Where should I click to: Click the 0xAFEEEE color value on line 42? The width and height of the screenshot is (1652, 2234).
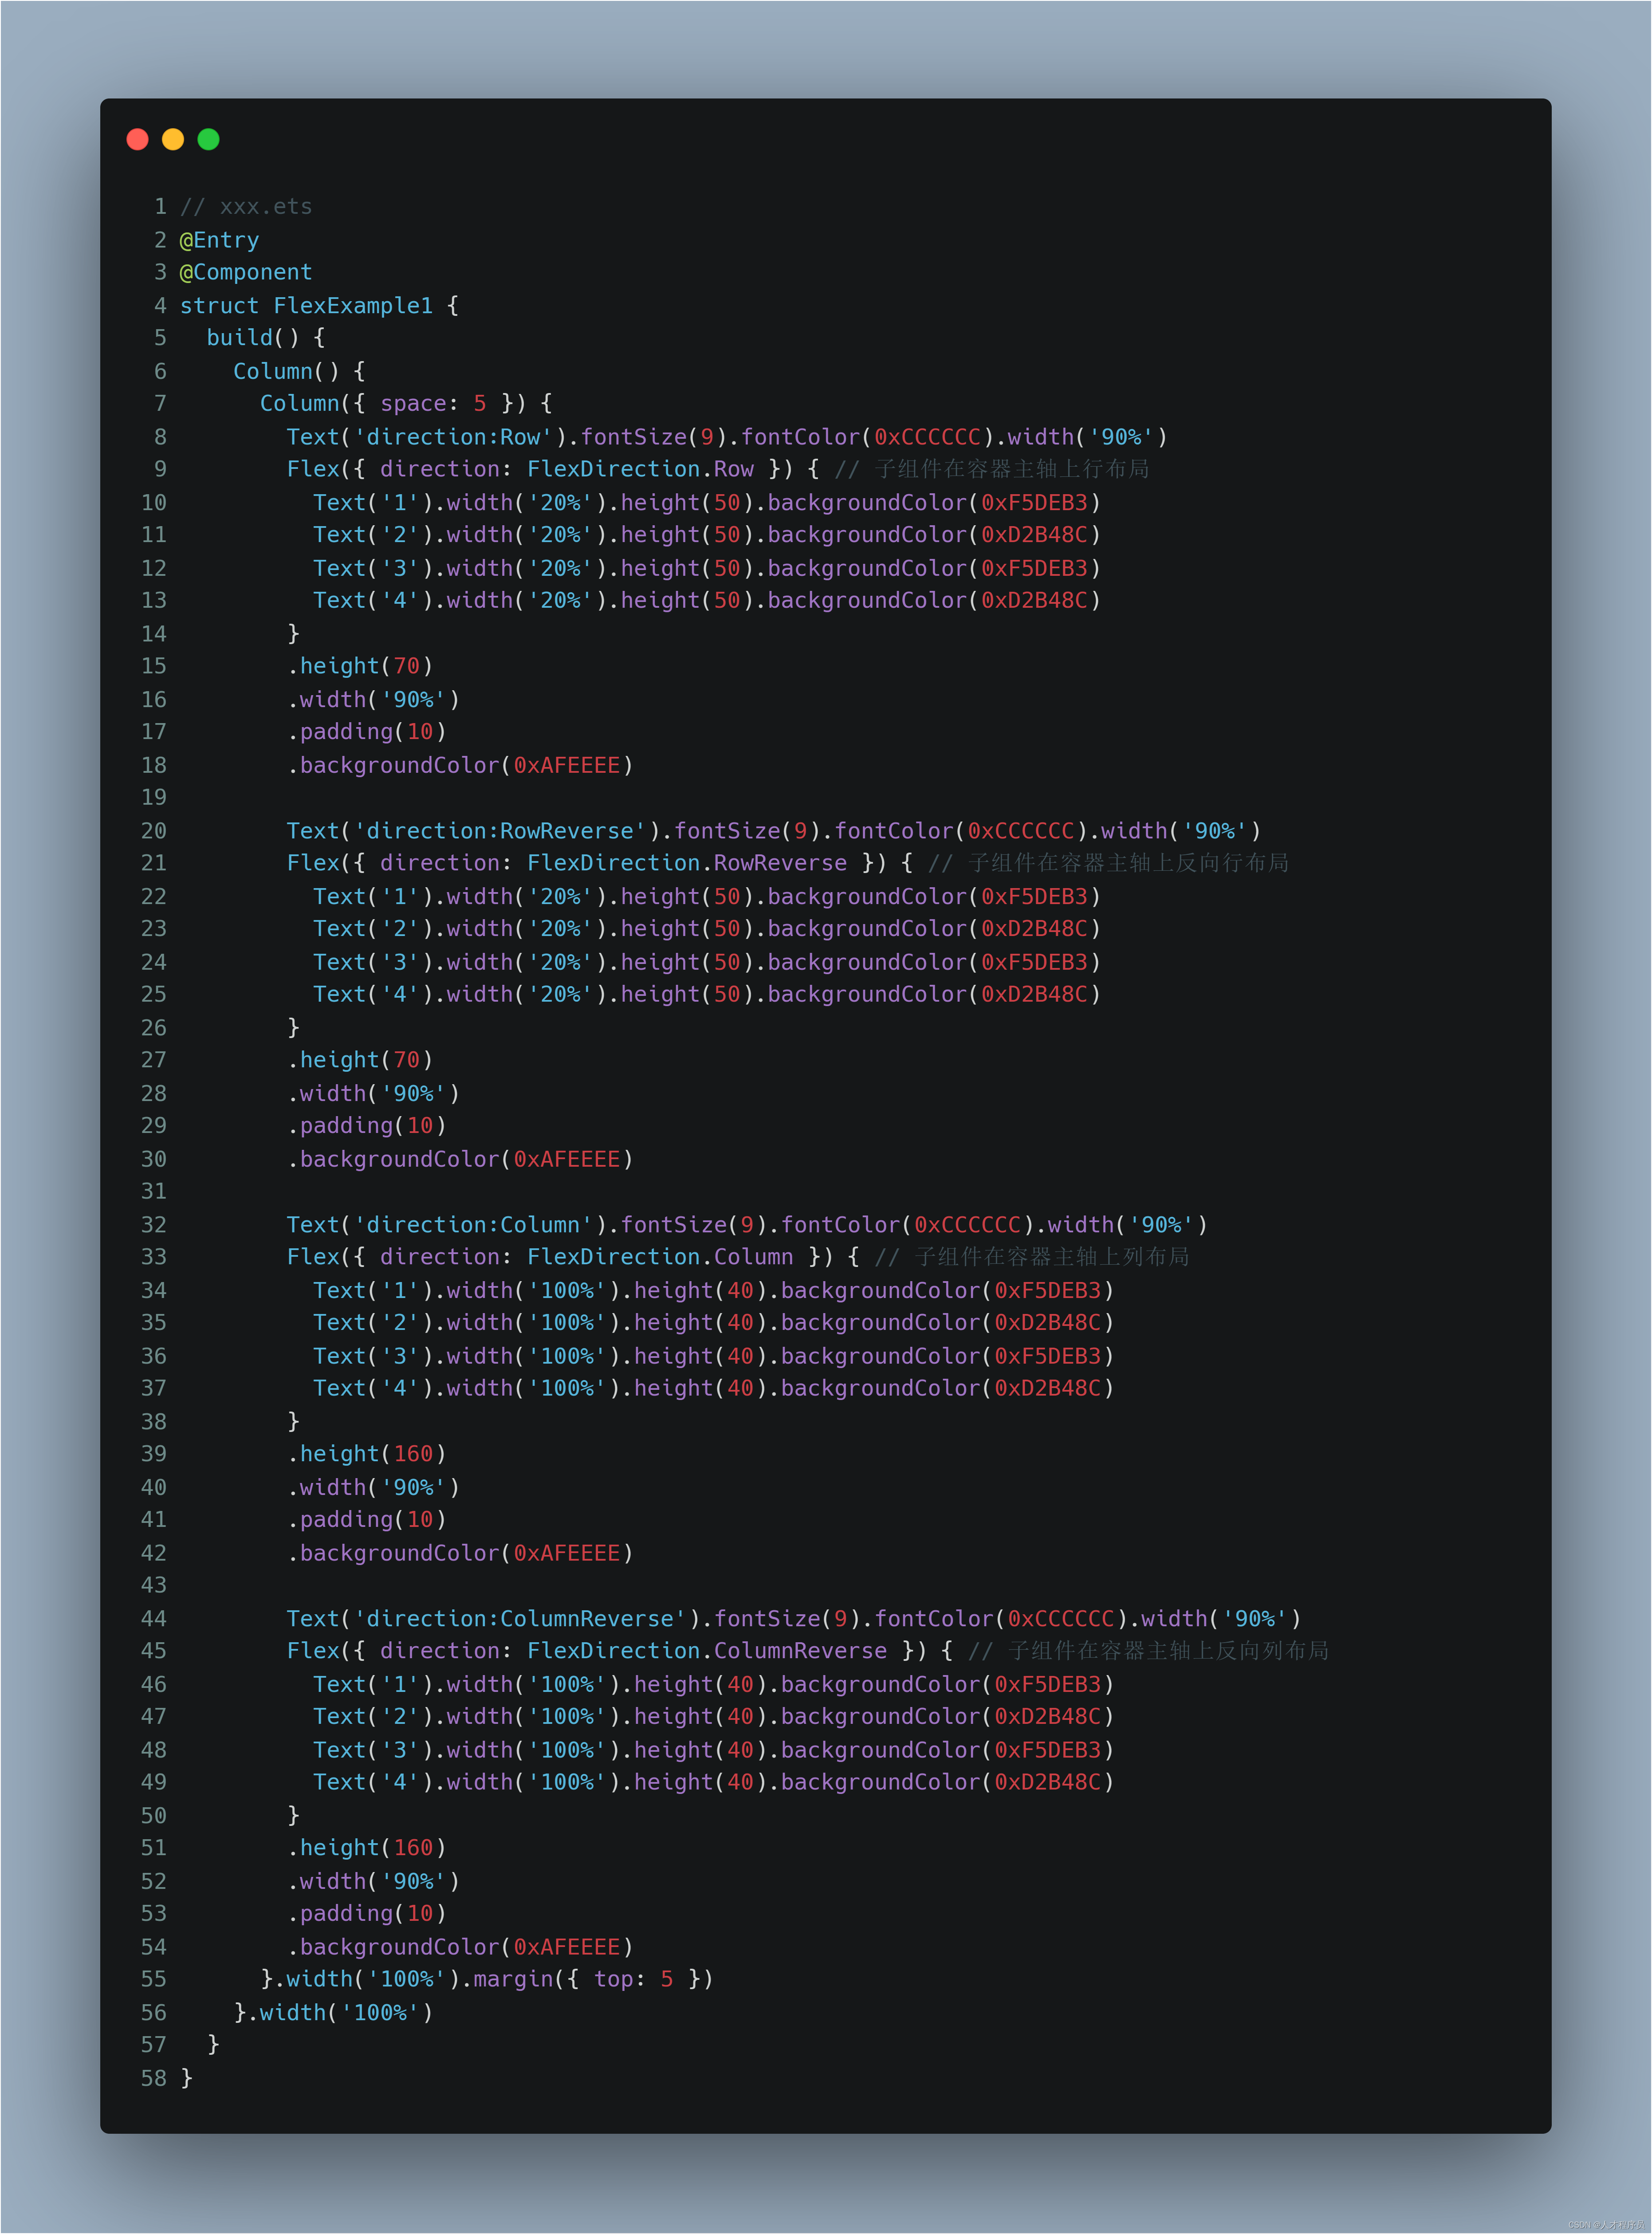tap(566, 1553)
